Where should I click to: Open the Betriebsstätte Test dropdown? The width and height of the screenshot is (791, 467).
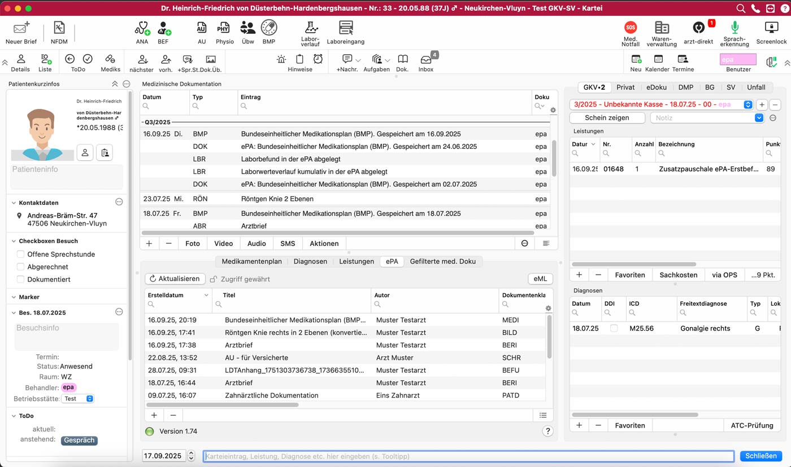pyautogui.click(x=78, y=399)
